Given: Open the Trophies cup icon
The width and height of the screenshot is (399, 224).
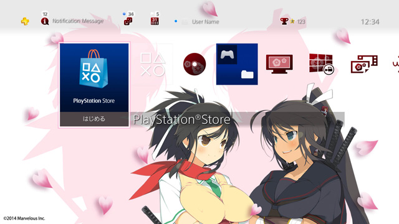Looking at the screenshot, I should coord(284,21).
